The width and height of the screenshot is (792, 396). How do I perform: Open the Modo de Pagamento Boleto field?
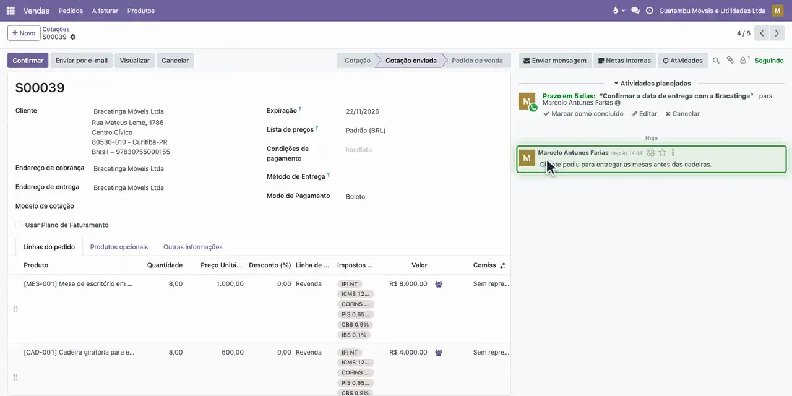(x=423, y=197)
